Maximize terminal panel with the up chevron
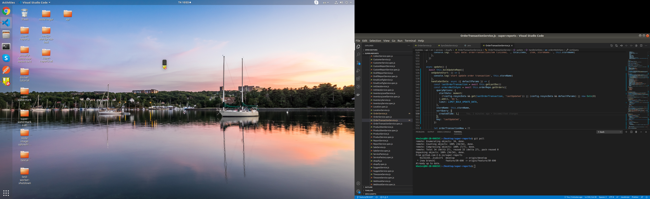Screen dimensions: 650x199 [x=641, y=132]
